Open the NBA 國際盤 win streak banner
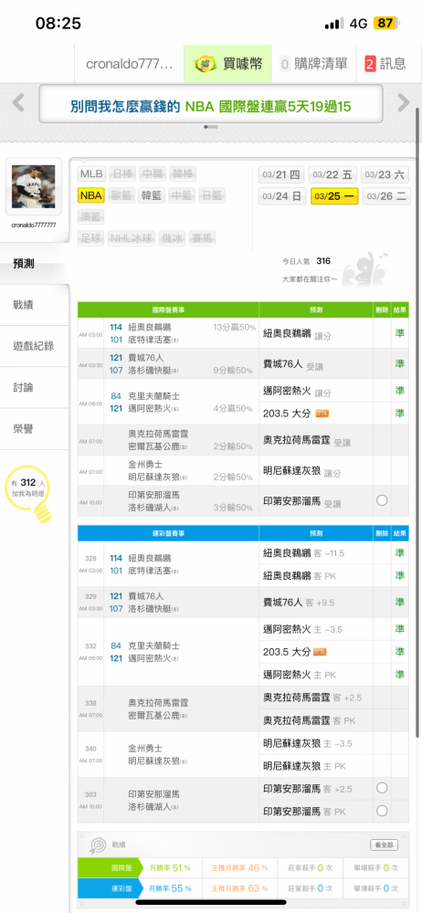 (210, 104)
